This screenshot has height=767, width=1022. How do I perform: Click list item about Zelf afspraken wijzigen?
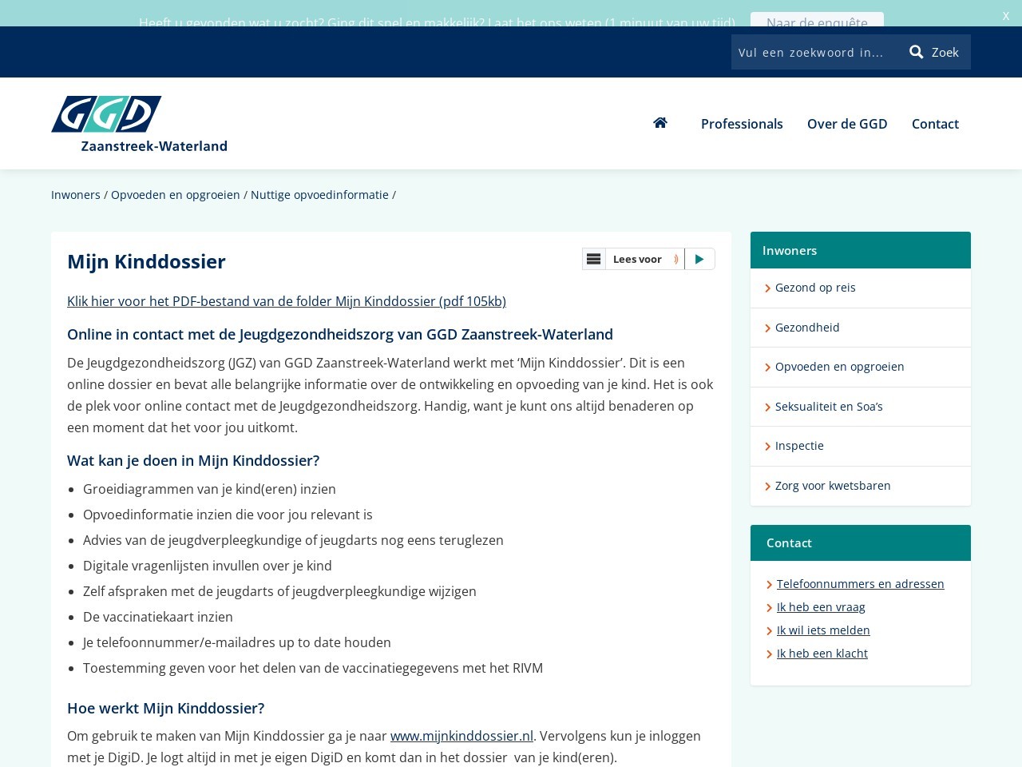pos(279,591)
